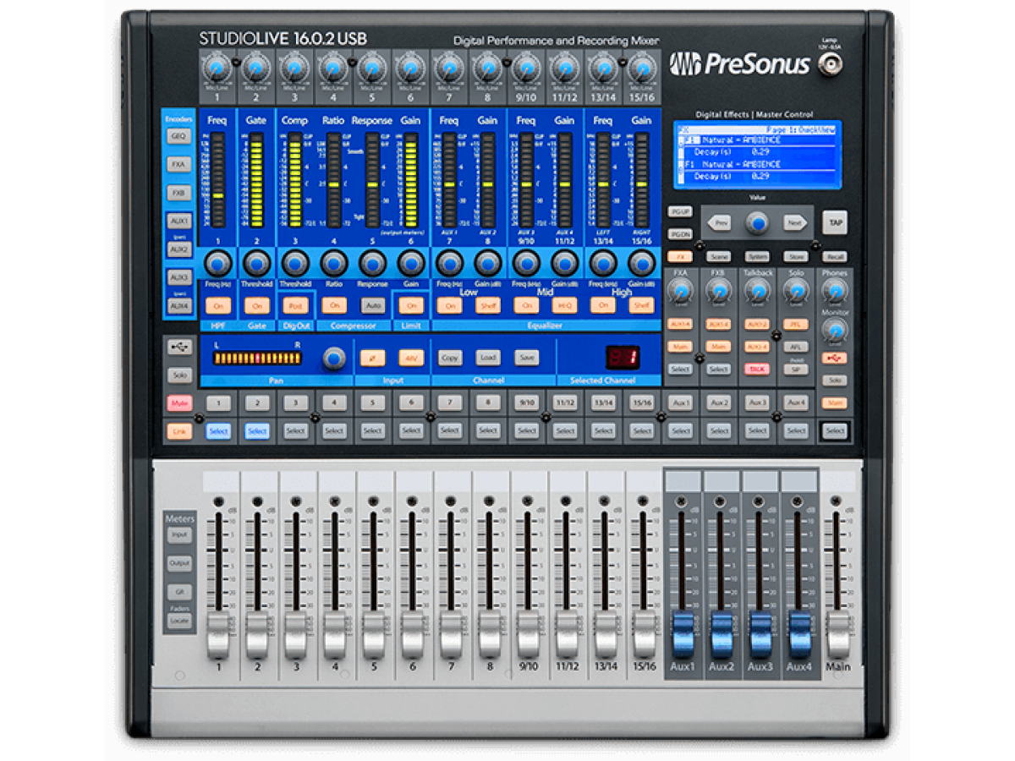Click the Monitor level knob

coord(835,332)
